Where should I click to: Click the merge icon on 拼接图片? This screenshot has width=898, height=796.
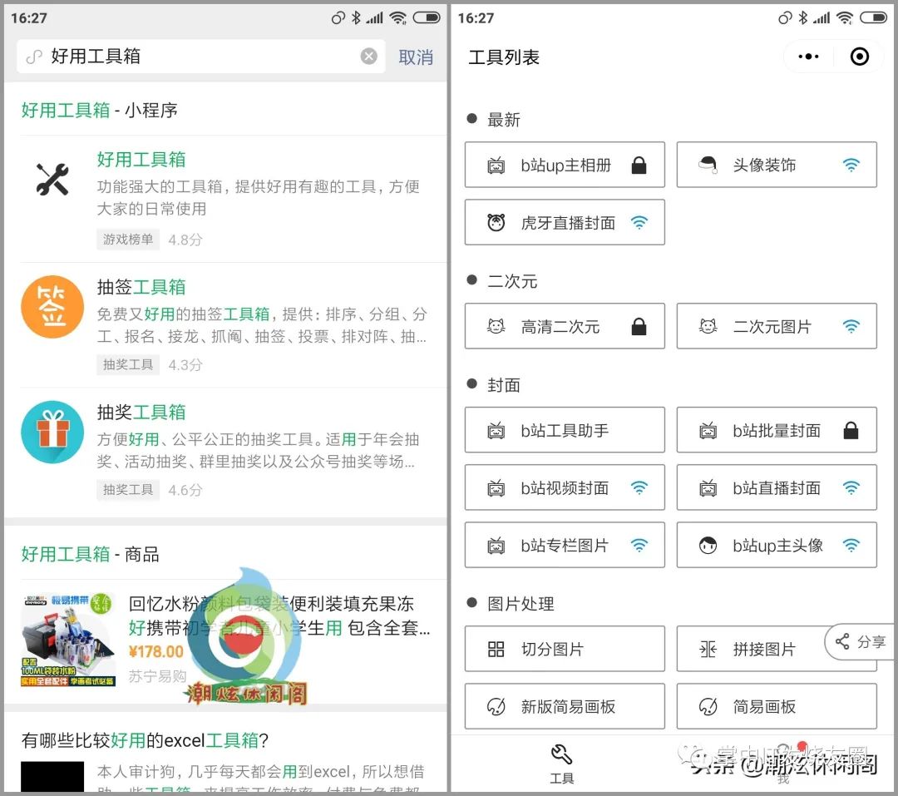(708, 649)
